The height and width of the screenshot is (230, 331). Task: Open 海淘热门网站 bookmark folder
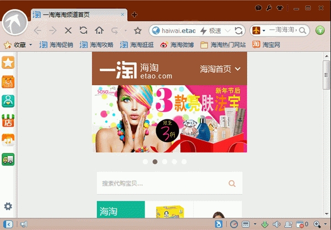pyautogui.click(x=223, y=45)
